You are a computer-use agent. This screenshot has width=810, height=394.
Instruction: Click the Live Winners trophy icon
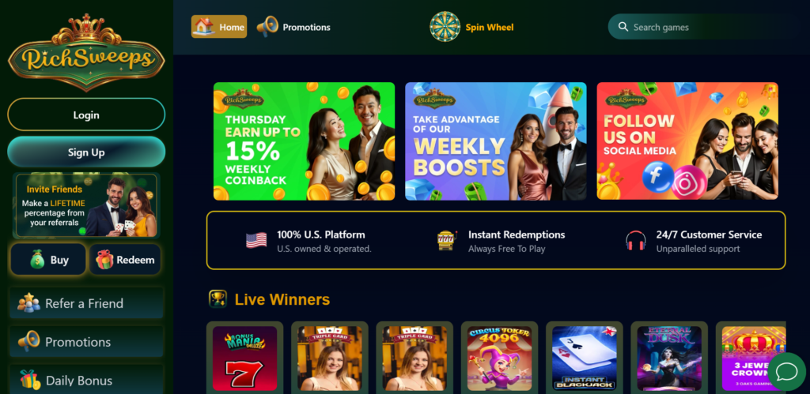(x=218, y=299)
